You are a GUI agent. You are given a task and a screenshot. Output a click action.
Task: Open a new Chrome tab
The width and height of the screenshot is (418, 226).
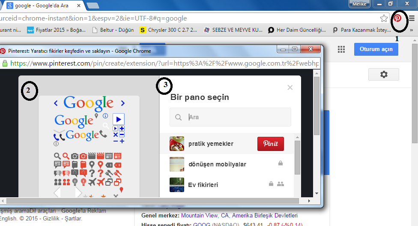point(93,5)
